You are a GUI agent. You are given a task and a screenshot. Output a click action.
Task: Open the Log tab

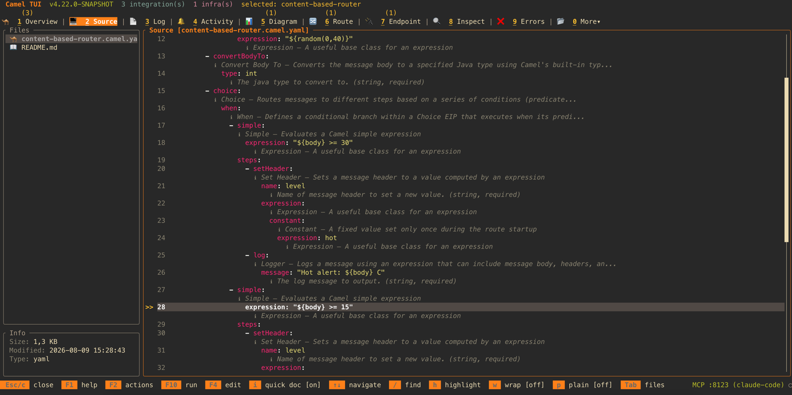[x=155, y=22]
